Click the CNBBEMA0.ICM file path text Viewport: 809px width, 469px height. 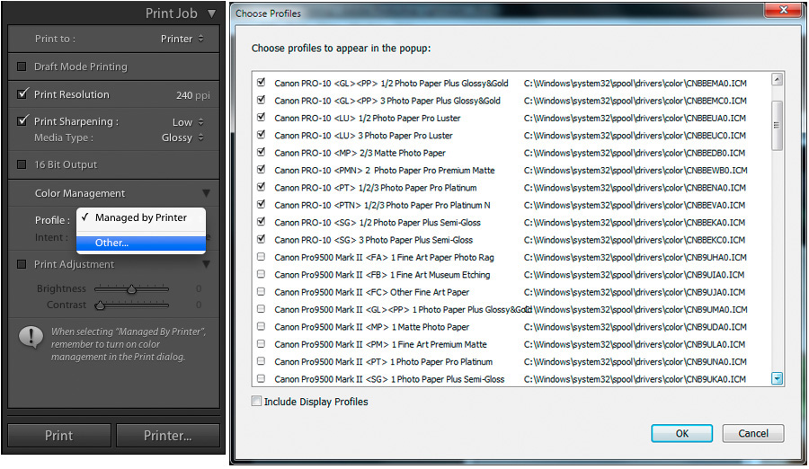pos(635,83)
